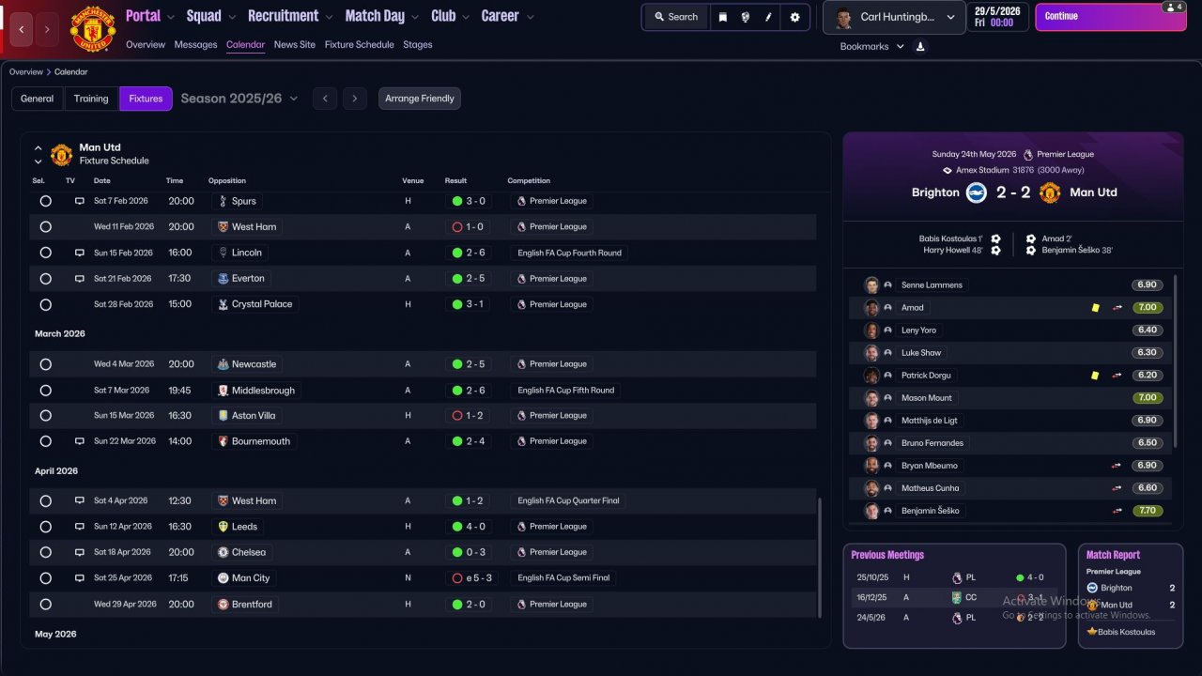The width and height of the screenshot is (1202, 676).
Task: Open the Search button
Action: tap(676, 17)
